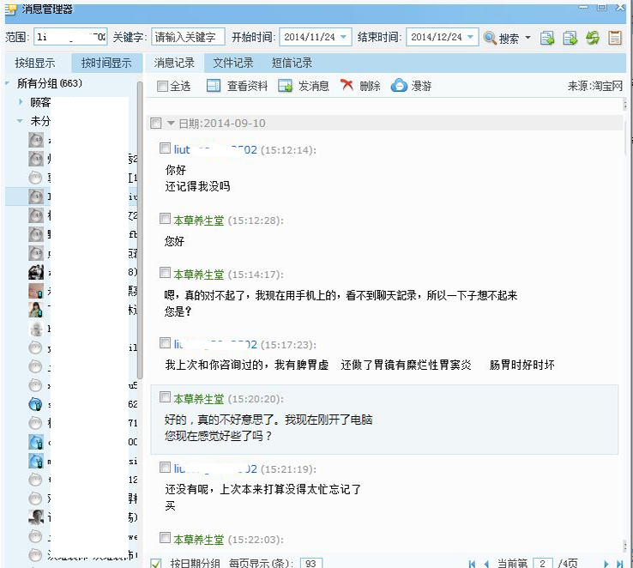Screen dimensions: 633x568
Task: Click the red 删除 delete icon
Action: coord(347,85)
